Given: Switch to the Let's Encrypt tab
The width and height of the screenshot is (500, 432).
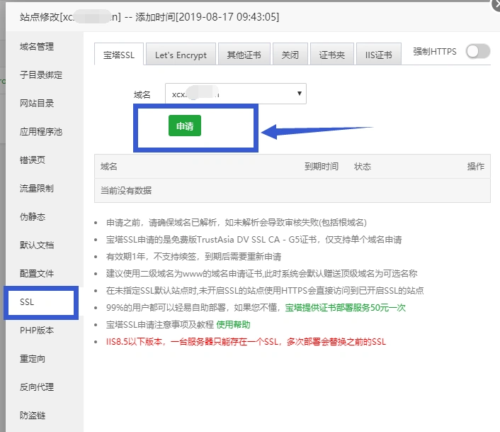Looking at the screenshot, I should [181, 55].
